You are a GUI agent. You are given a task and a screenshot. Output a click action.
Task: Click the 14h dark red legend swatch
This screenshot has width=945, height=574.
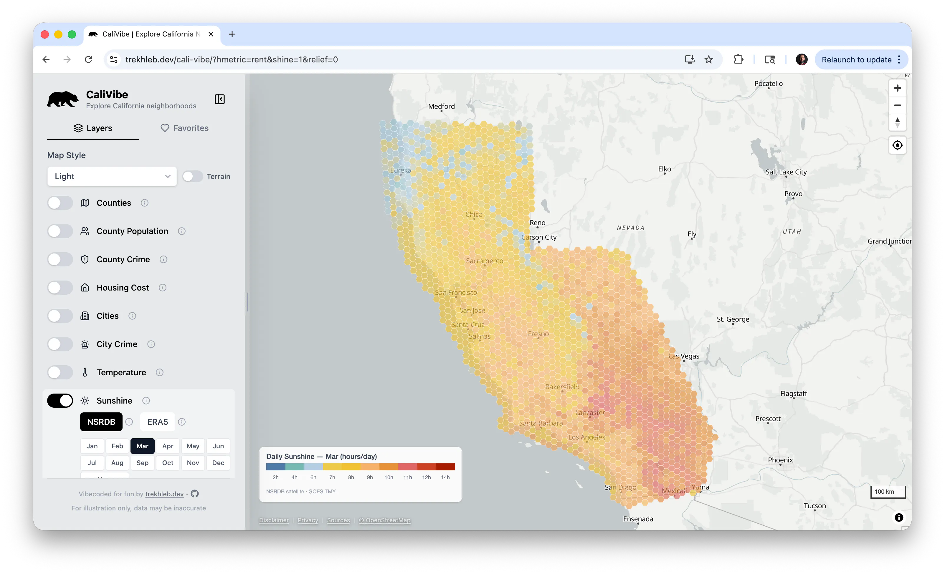pos(445,466)
